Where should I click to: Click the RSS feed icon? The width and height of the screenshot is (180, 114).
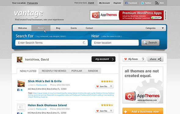(157, 3)
